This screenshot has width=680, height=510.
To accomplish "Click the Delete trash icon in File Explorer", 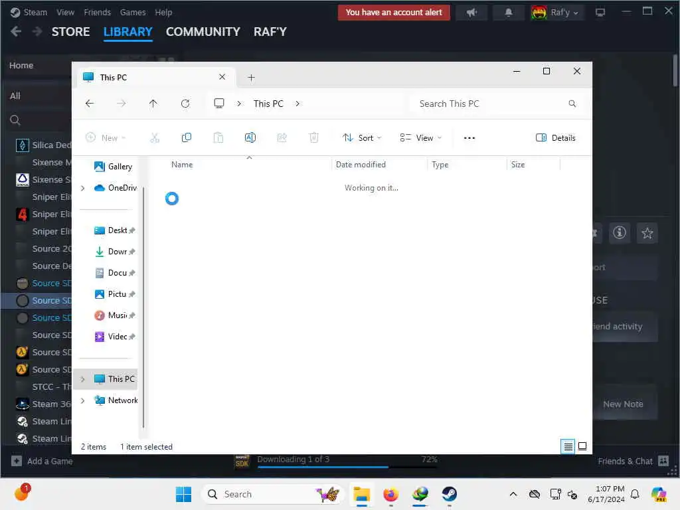I will point(313,138).
